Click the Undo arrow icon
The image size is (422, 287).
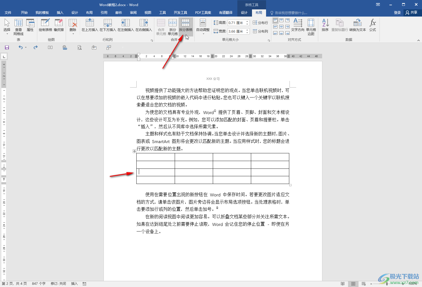point(21,48)
